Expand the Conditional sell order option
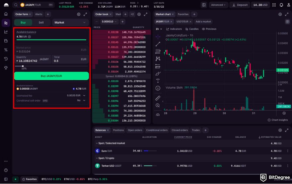The width and height of the screenshot is (292, 184). 84,101
